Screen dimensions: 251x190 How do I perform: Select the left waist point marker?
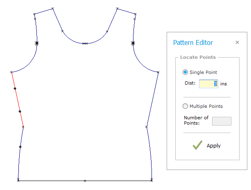tap(23, 127)
